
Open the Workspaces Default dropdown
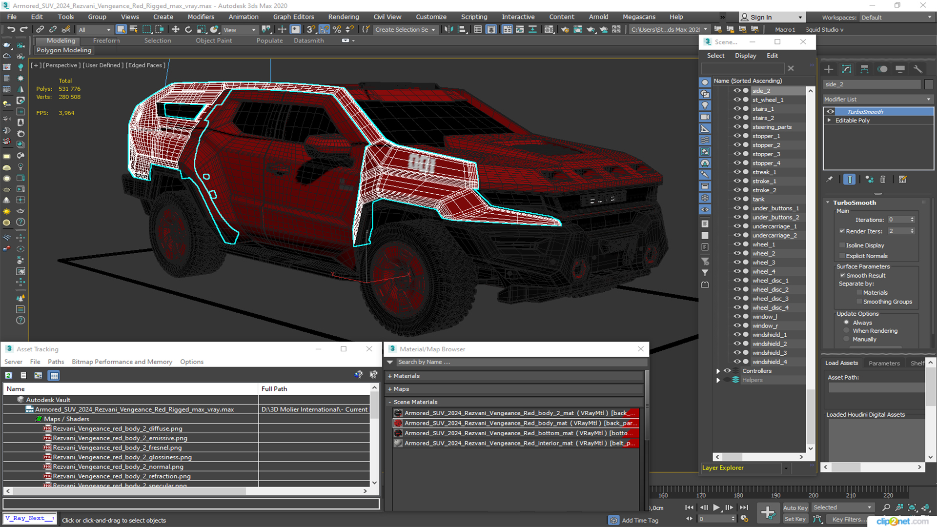[896, 18]
